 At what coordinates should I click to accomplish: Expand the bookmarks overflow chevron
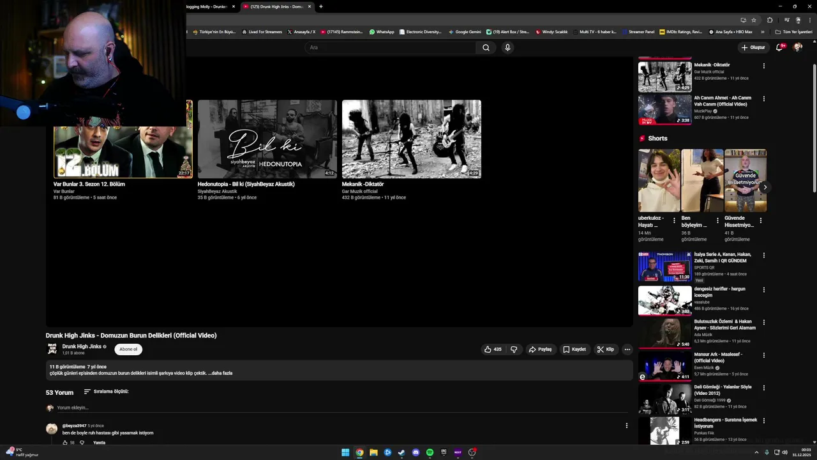pyautogui.click(x=762, y=31)
